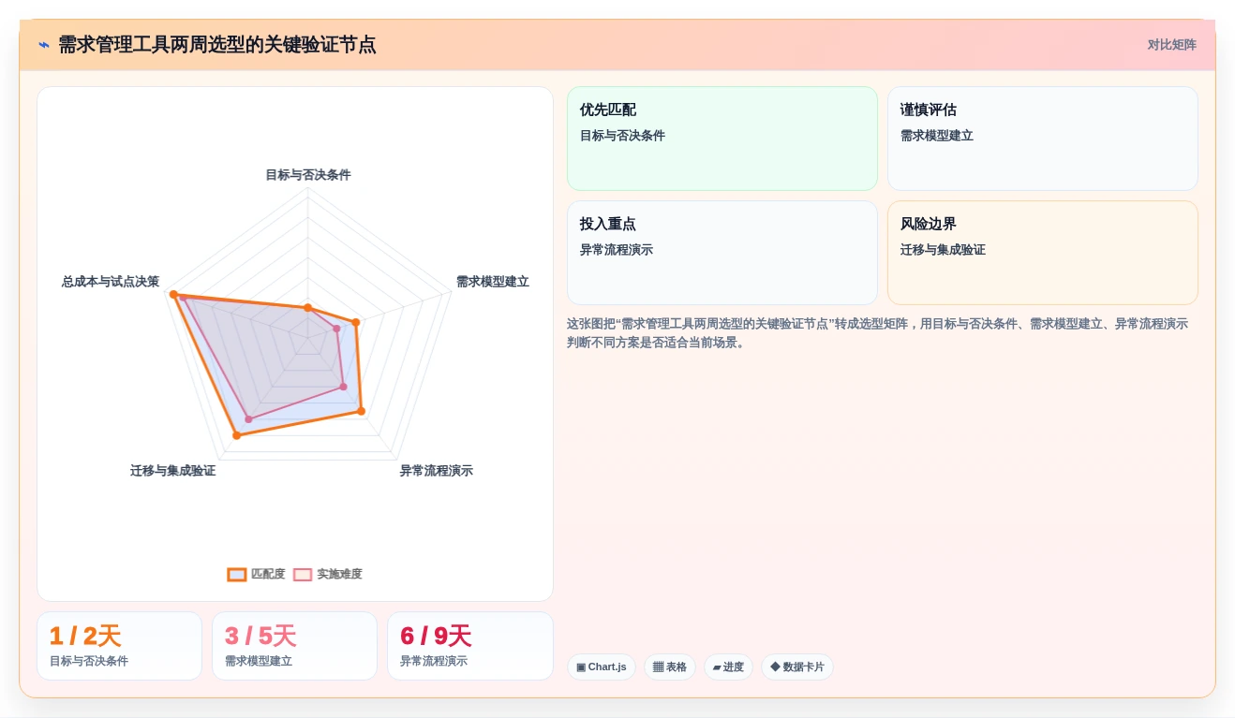This screenshot has height=718, width=1235.
Task: Click the 实施难度 legend label
Action: [x=339, y=575]
